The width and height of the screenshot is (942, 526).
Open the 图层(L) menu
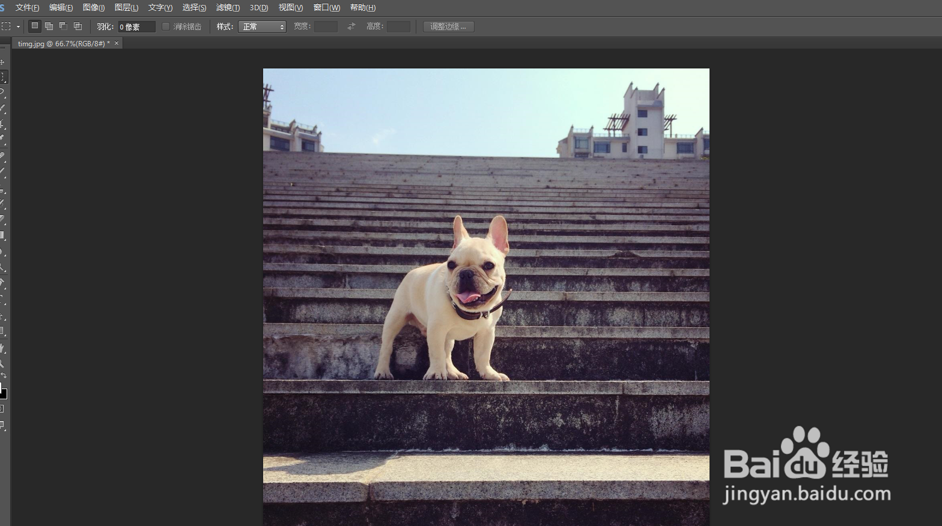(x=126, y=8)
